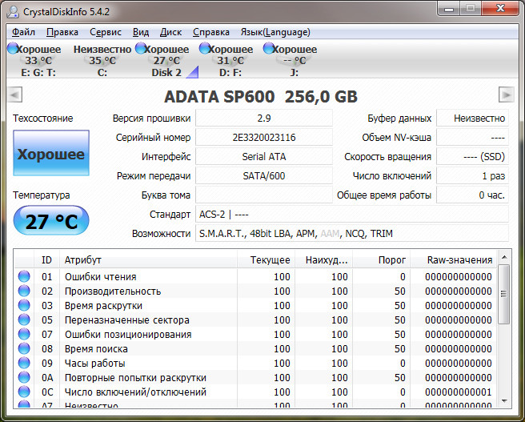
Task: Click the ACS-2 standard field
Action: click(352, 215)
